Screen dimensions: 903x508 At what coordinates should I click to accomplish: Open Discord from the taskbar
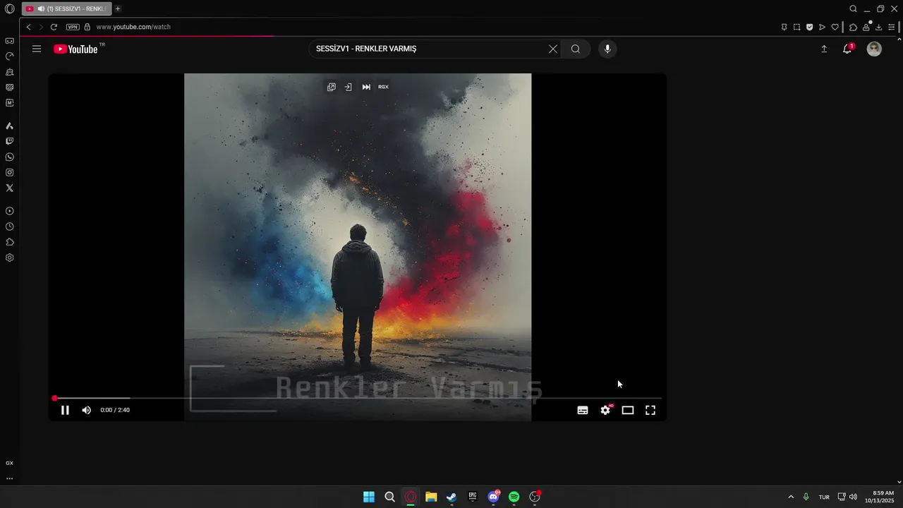493,497
